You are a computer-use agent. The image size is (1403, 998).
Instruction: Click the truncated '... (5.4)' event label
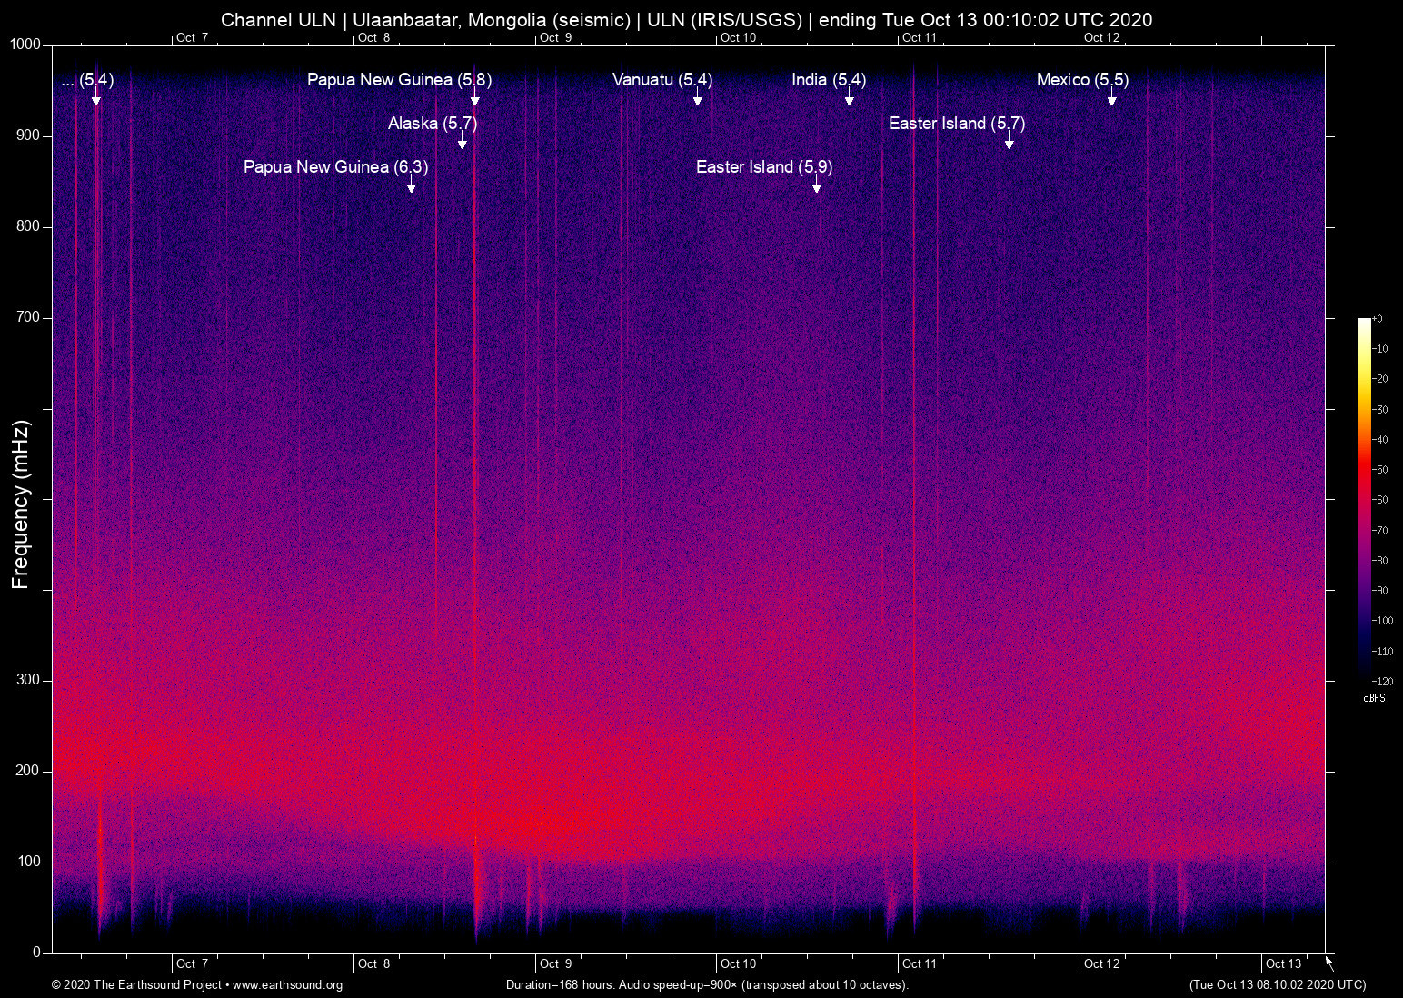[x=87, y=80]
